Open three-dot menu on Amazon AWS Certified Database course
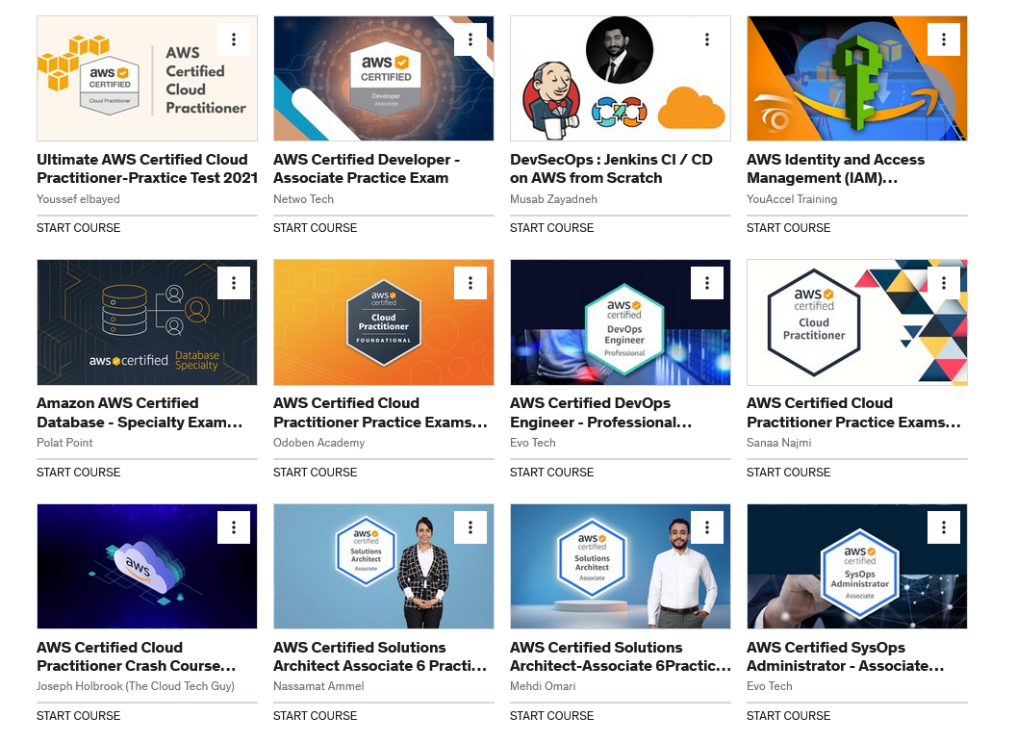1017x743 pixels. pyautogui.click(x=234, y=283)
